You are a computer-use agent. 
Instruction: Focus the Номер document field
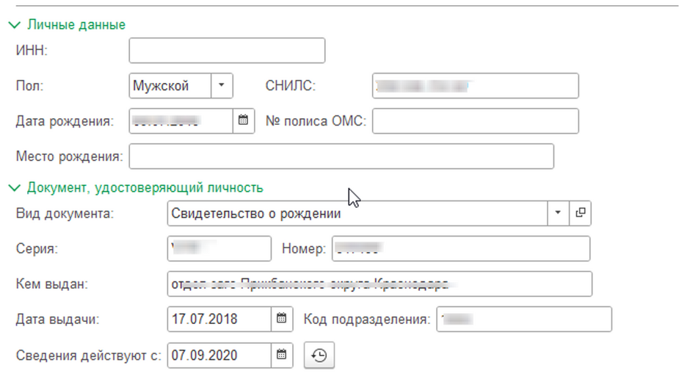click(x=460, y=248)
